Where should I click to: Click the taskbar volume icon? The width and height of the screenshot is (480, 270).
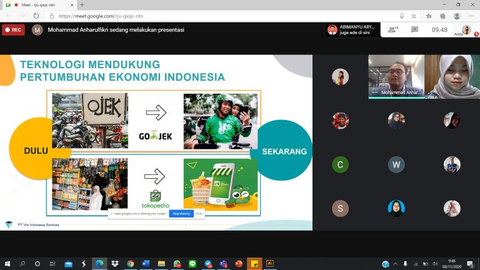click(435, 264)
